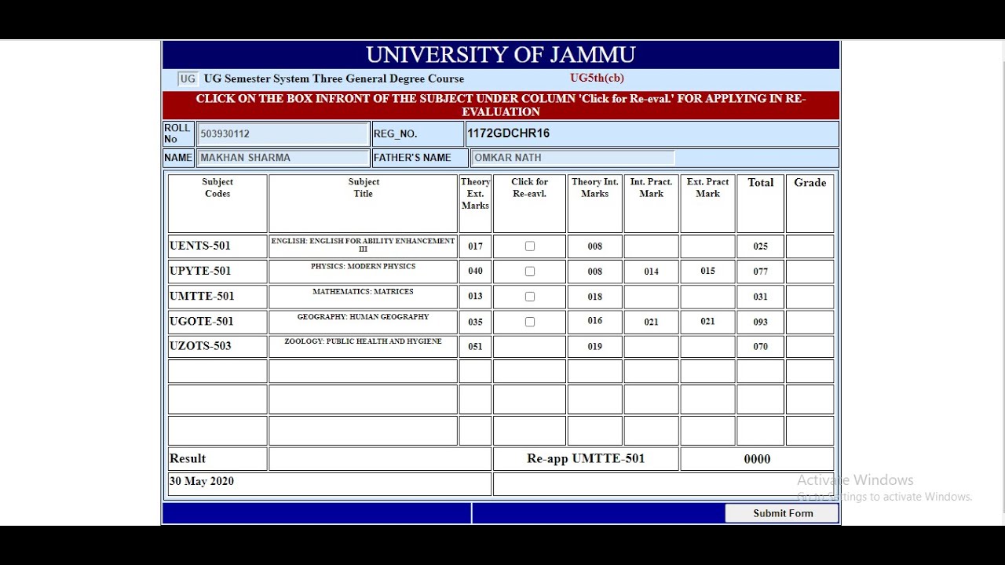1005x565 pixels.
Task: Tick re-evaluation checkbox for UGOTE-501
Action: point(530,322)
